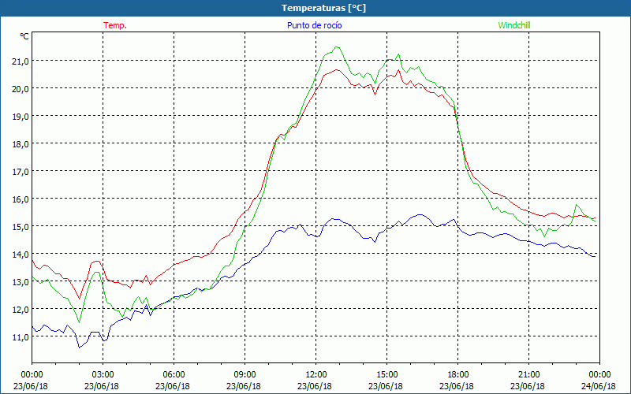Click the 03:00 time label

click(x=103, y=375)
